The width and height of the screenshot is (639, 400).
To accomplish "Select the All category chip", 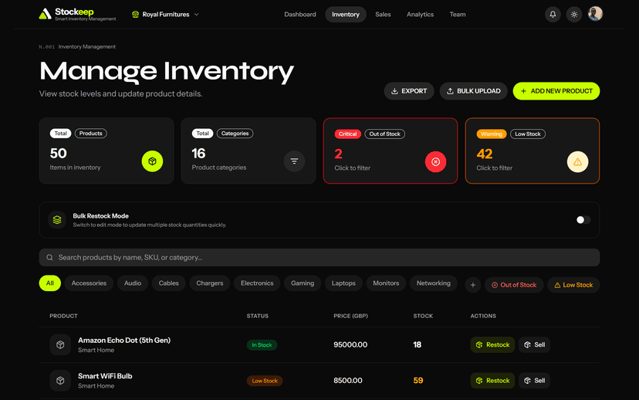I will (x=49, y=283).
